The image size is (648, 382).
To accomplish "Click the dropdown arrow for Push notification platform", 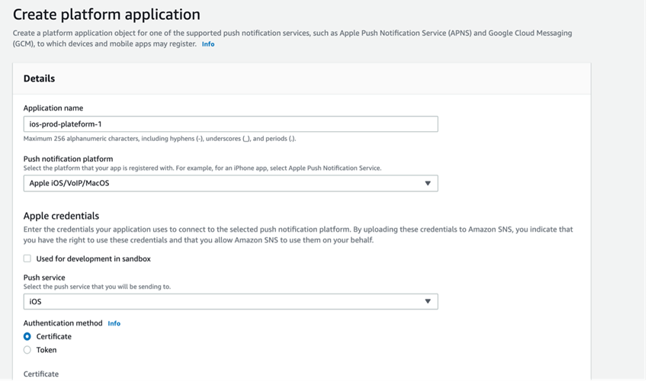I will [427, 184].
